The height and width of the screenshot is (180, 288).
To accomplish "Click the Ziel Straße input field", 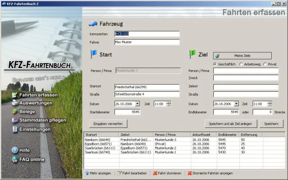I will tap(246, 94).
